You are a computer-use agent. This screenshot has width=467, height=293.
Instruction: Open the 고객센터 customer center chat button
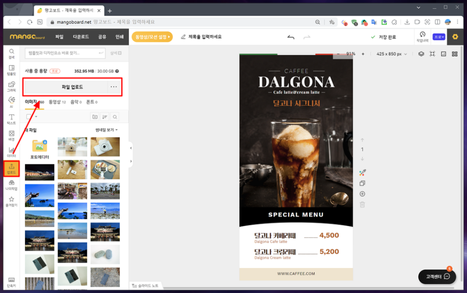coord(437,277)
